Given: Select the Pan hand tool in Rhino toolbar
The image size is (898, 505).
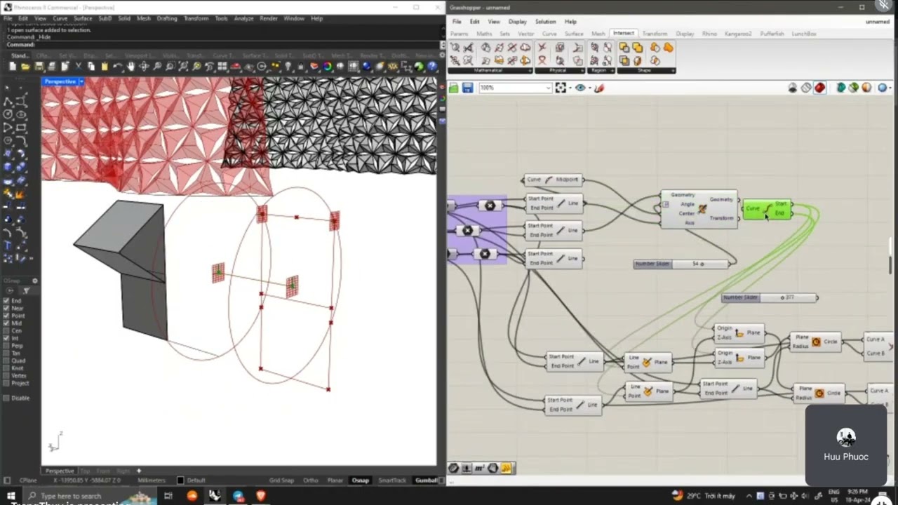Looking at the screenshot, I should point(130,67).
